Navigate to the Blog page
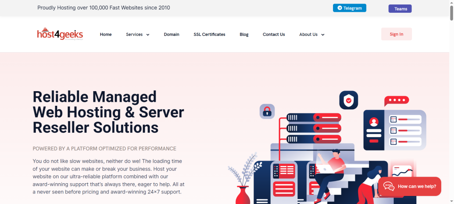Image resolution: width=454 pixels, height=204 pixels. point(244,35)
